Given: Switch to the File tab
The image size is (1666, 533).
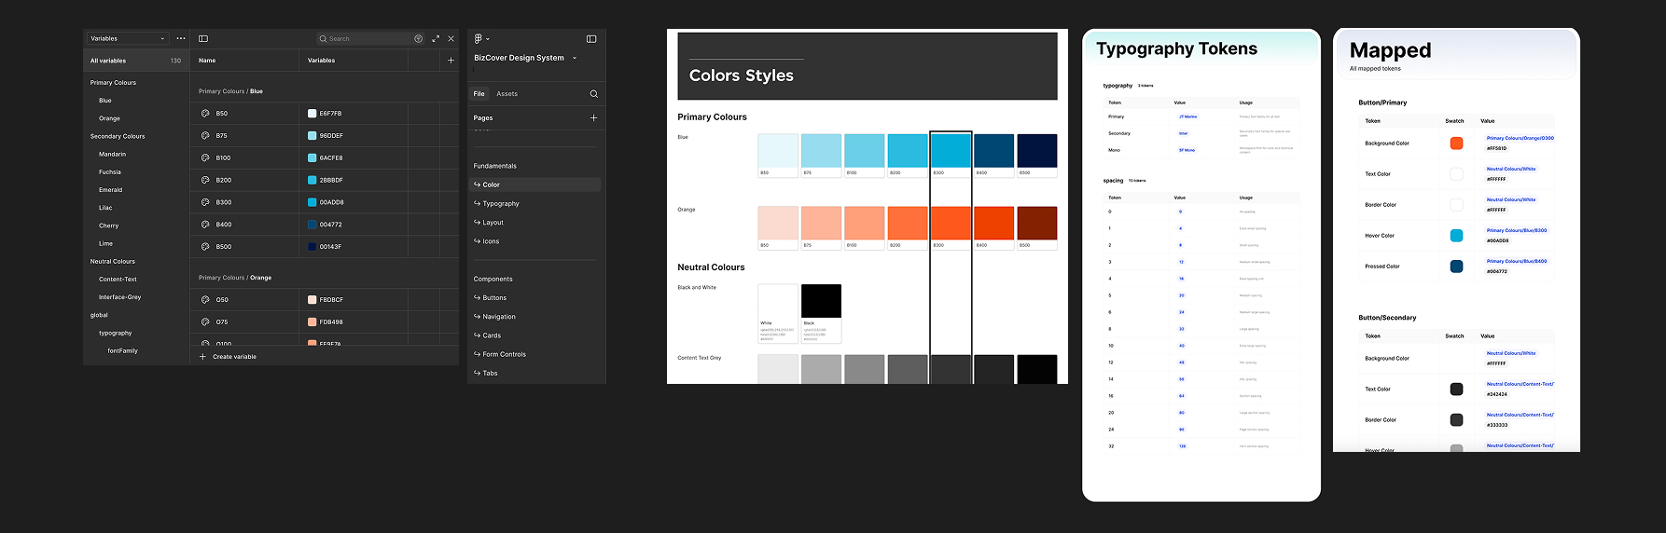Looking at the screenshot, I should pos(479,94).
